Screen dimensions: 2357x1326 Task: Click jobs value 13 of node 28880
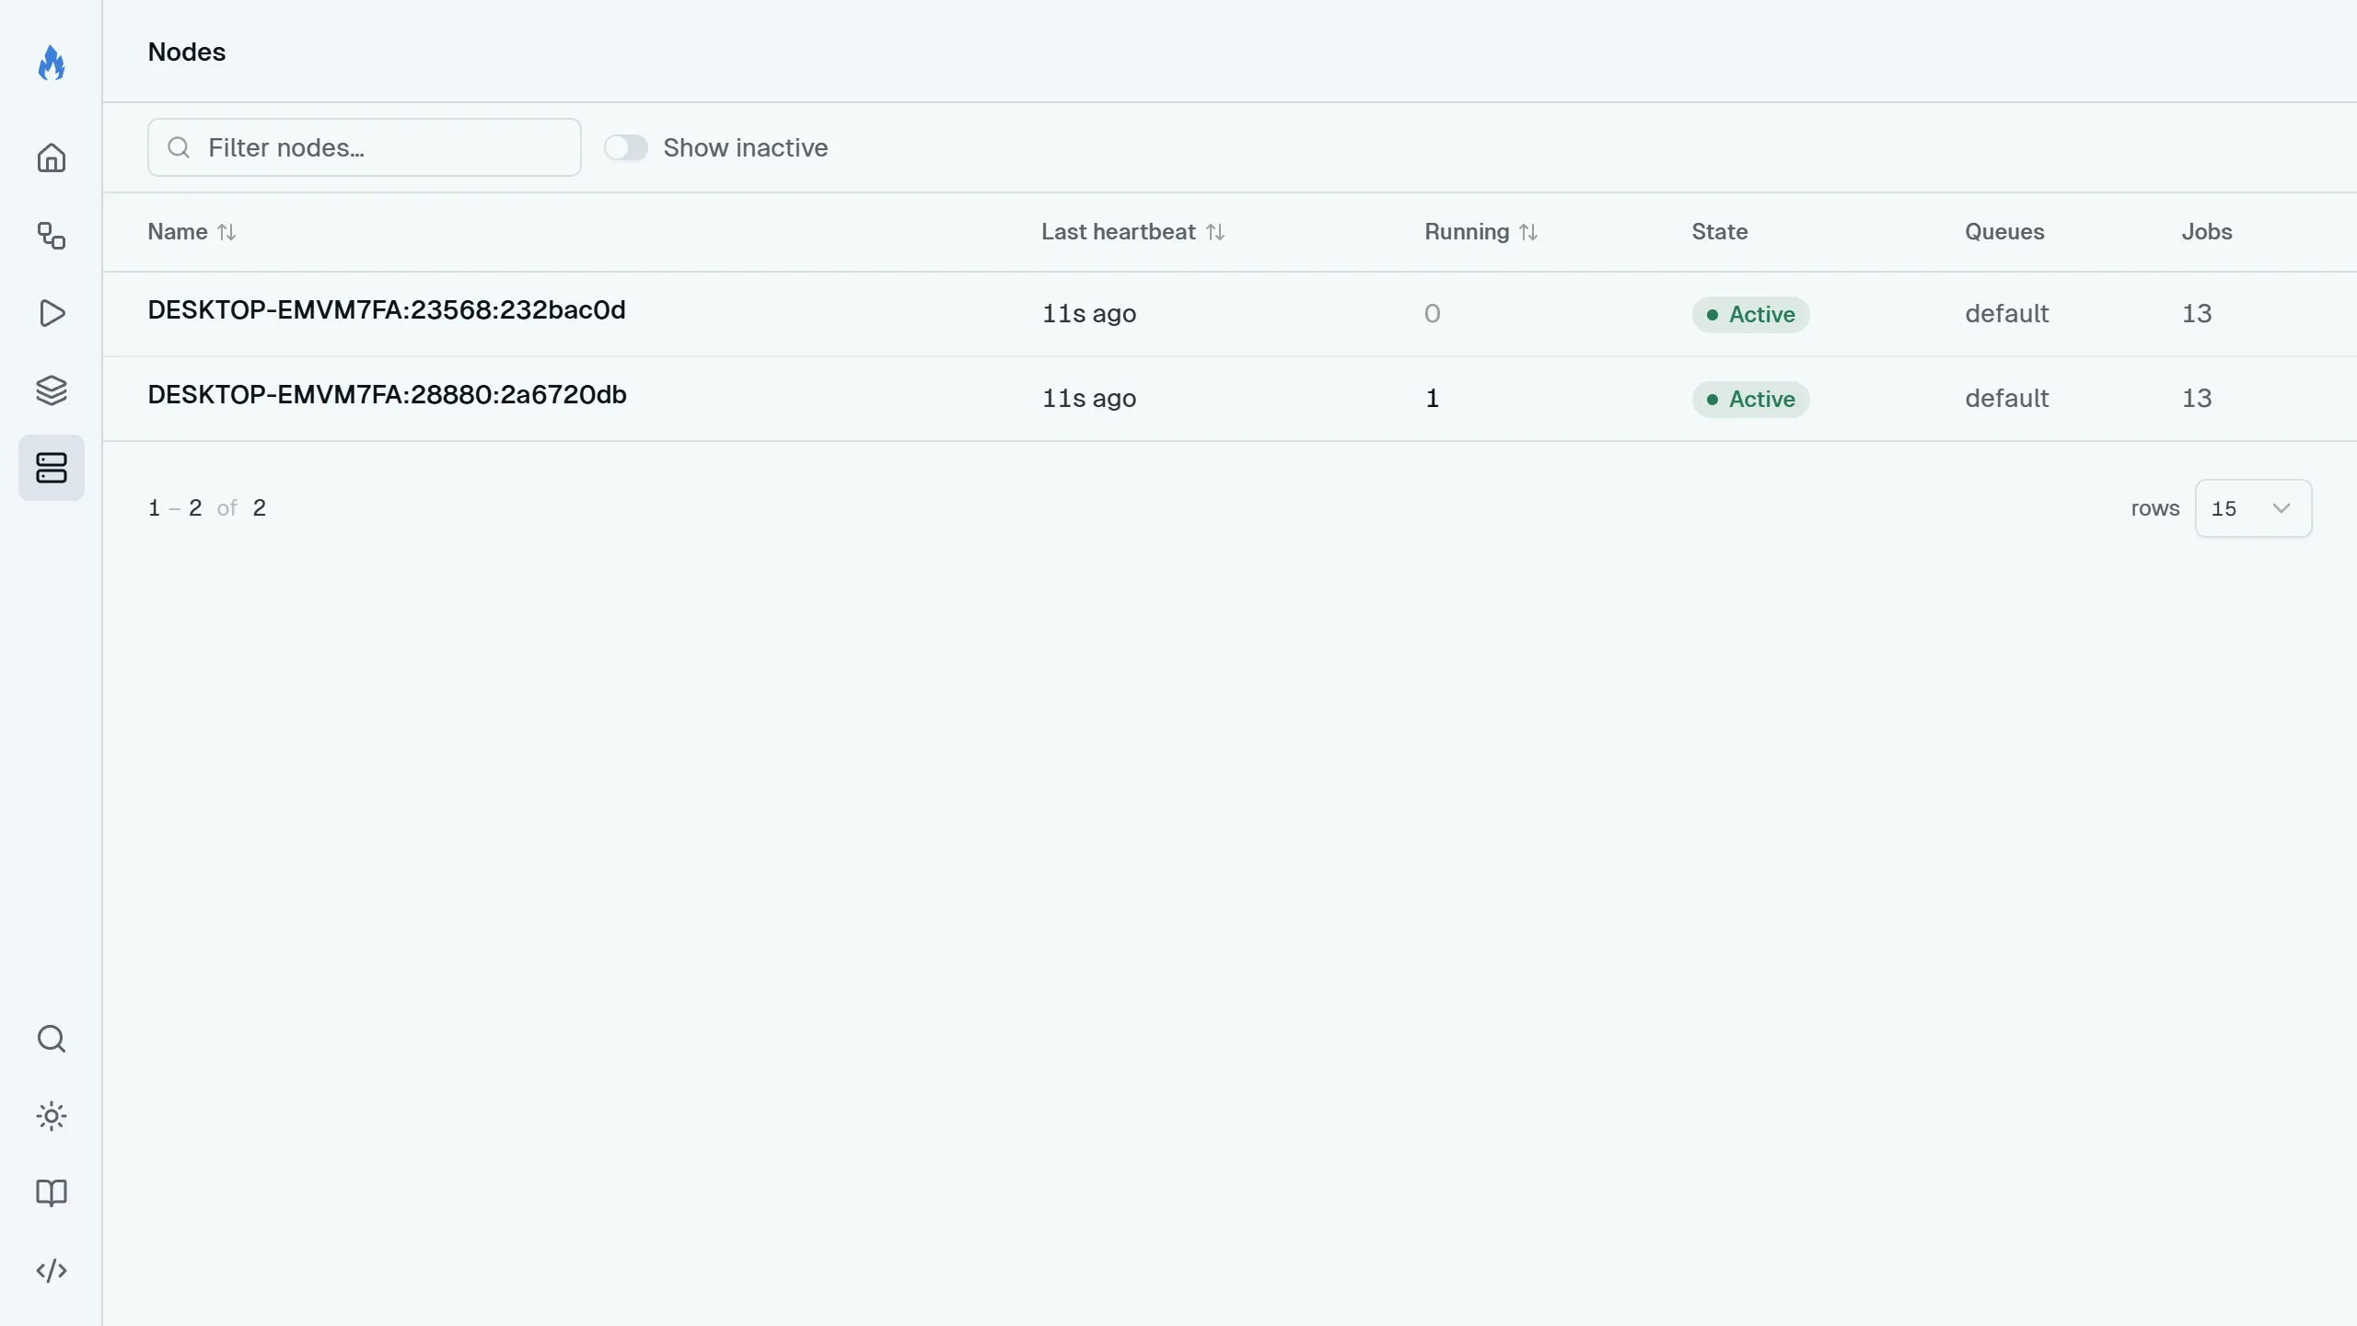tap(2197, 399)
